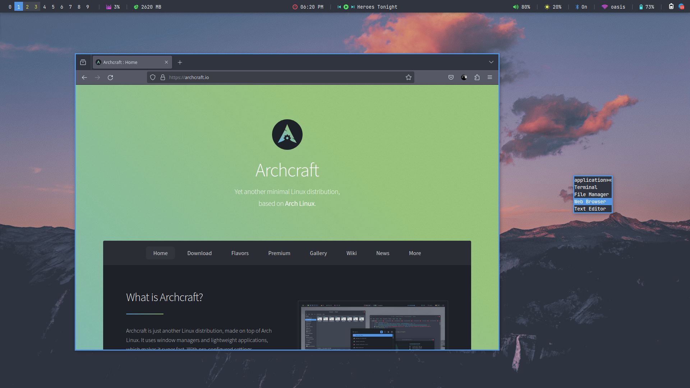Image resolution: width=690 pixels, height=388 pixels.
Task: Open the Save to Pocket icon
Action: 451,77
